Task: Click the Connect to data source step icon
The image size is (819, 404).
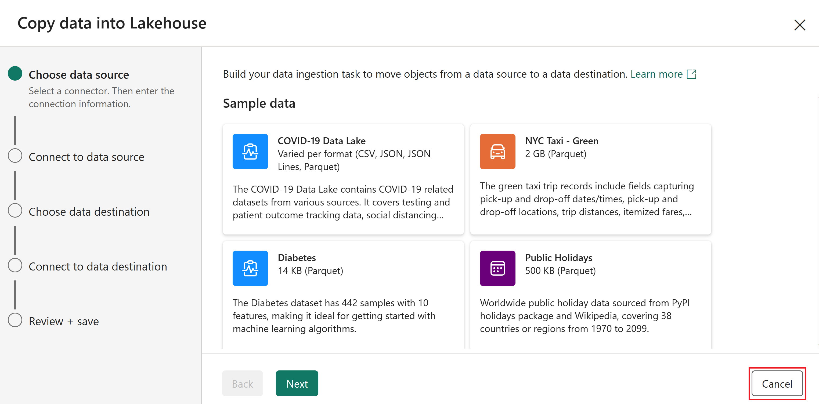Action: coord(15,156)
